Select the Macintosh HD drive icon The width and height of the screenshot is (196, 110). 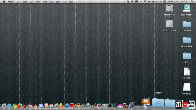(x=170, y=8)
